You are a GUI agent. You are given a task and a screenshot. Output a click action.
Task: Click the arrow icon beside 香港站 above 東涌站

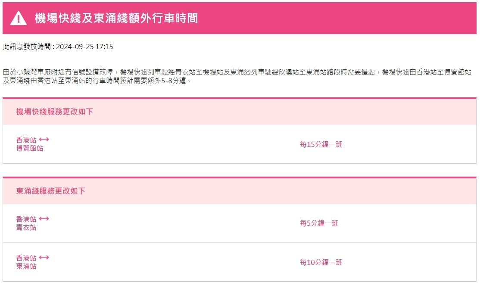44,258
